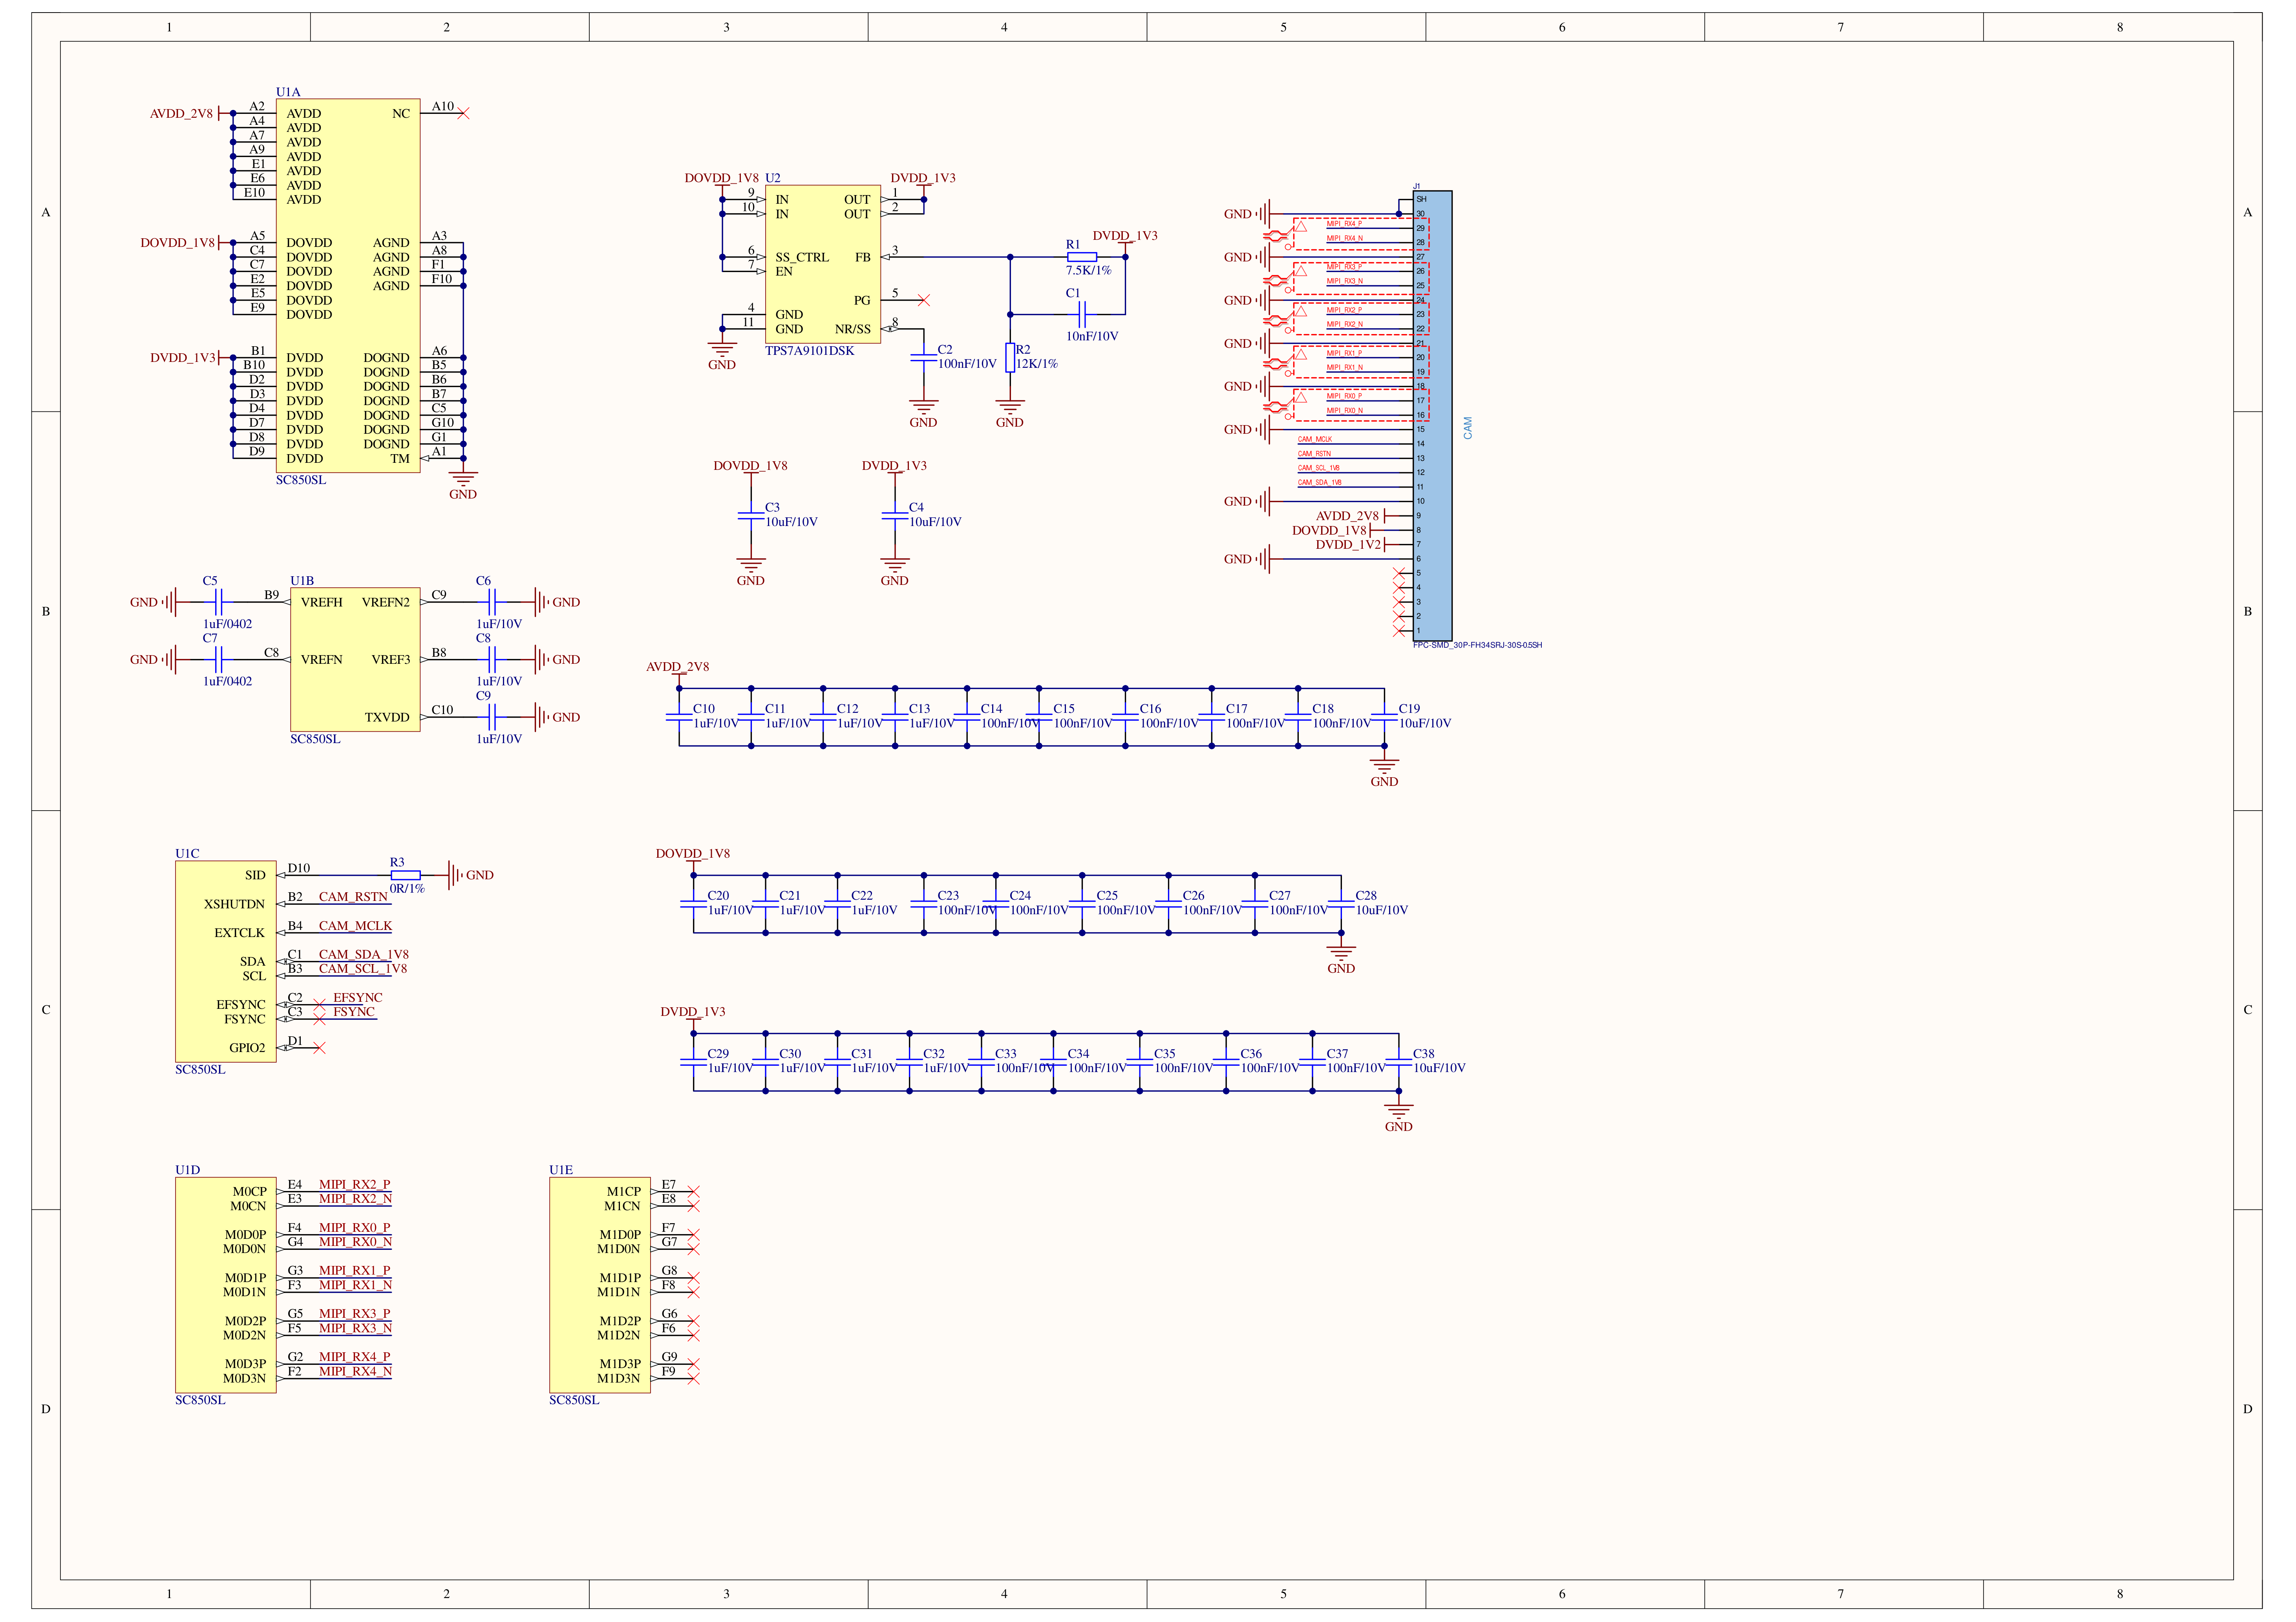Viewport: 2296px width, 1622px height.
Task: Click no-connect cross on GPIO2 pin D1
Action: (319, 1048)
